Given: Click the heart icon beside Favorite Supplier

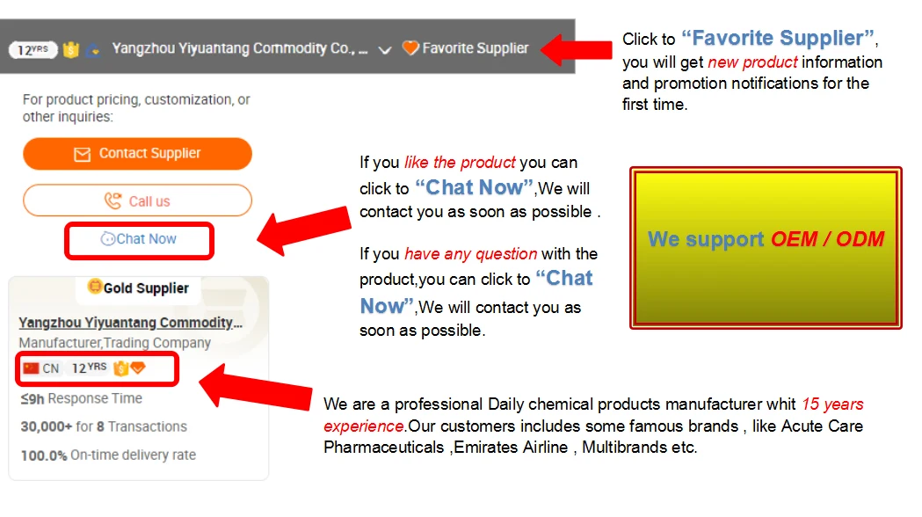Looking at the screenshot, I should [410, 48].
